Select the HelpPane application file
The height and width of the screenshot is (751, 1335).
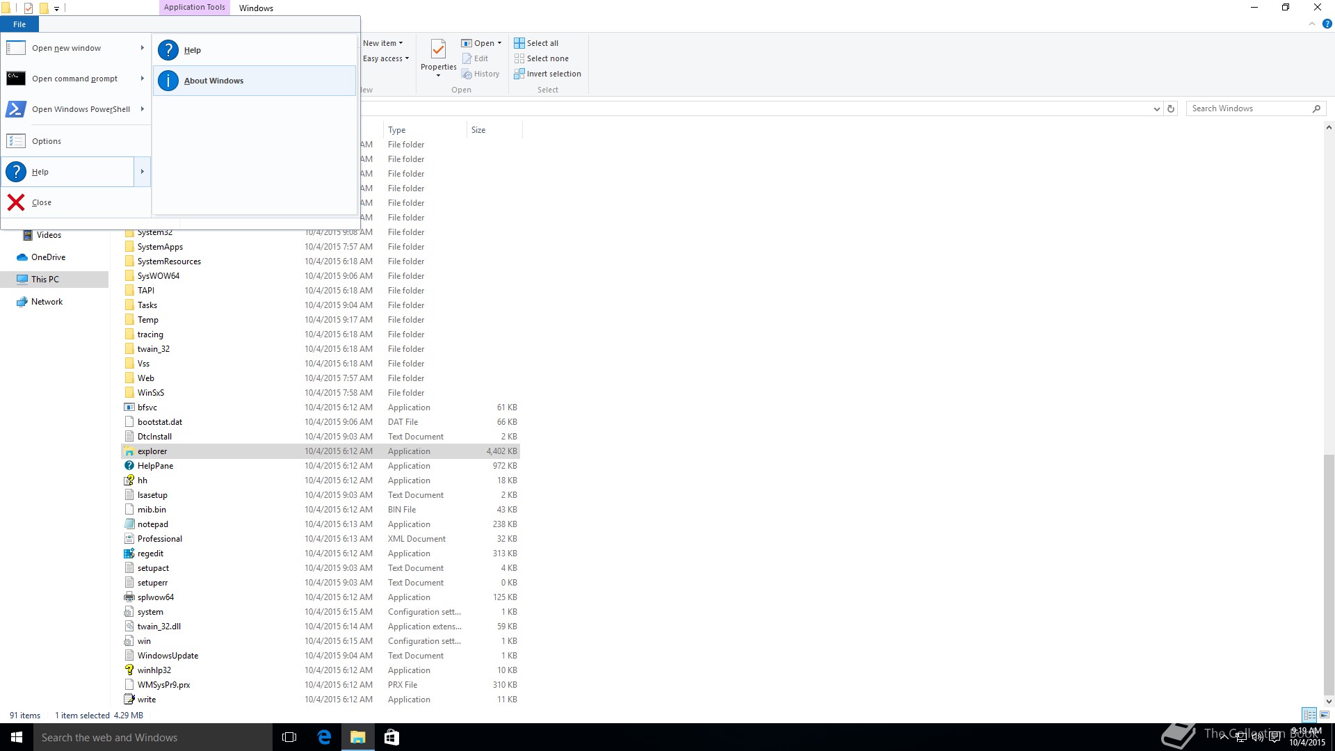(155, 466)
